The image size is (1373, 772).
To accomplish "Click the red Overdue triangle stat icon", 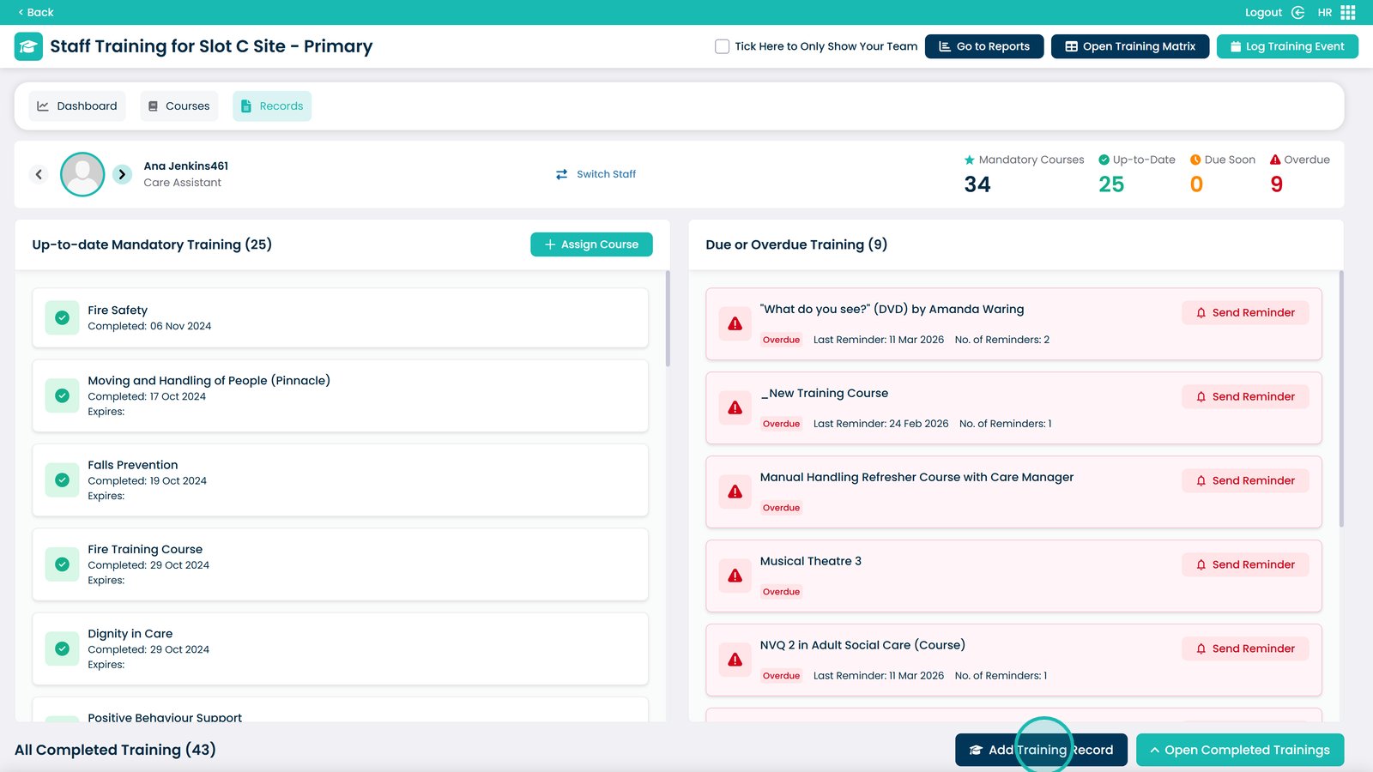I will [1275, 160].
